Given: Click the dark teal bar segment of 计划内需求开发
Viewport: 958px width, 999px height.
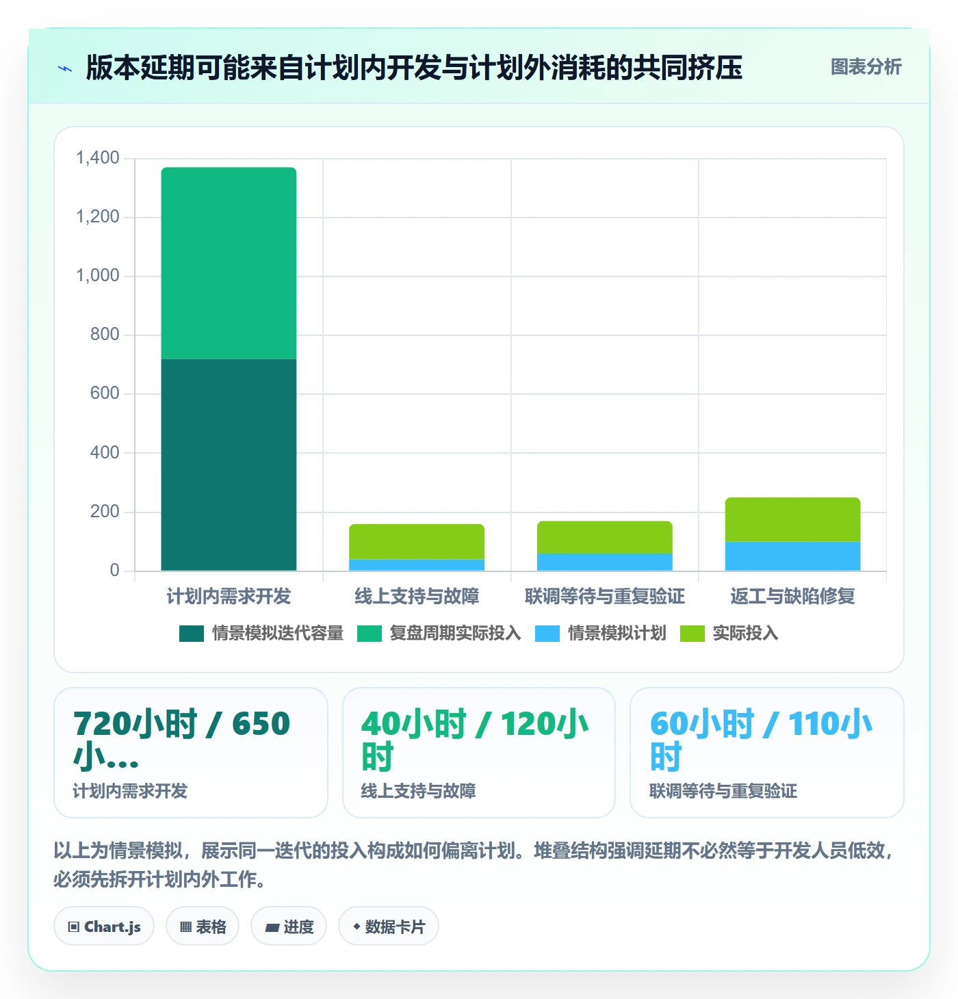Looking at the screenshot, I should pos(229,465).
